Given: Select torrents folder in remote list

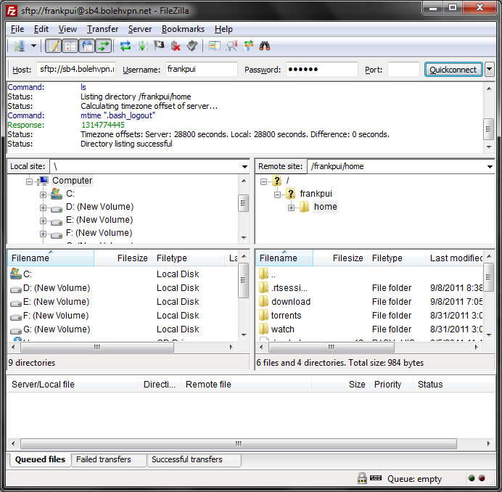Looking at the screenshot, I should click(286, 316).
